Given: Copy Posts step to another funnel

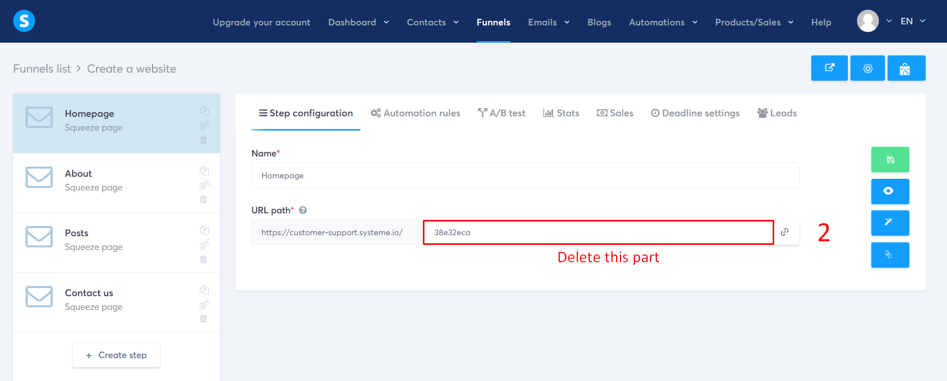Looking at the screenshot, I should tap(204, 244).
